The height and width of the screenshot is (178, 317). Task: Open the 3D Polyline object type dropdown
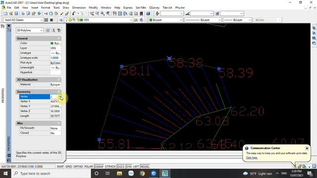(x=42, y=30)
